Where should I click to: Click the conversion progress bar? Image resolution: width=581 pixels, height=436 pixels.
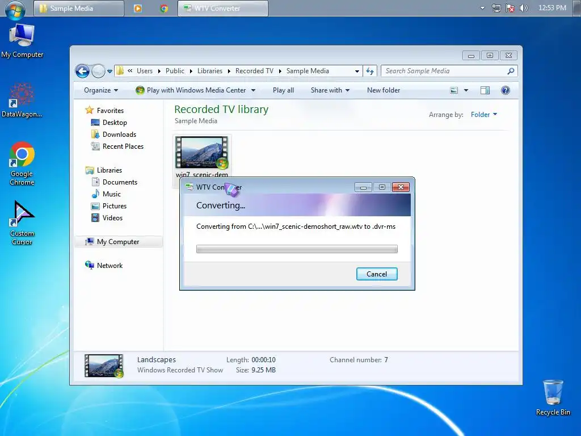297,249
